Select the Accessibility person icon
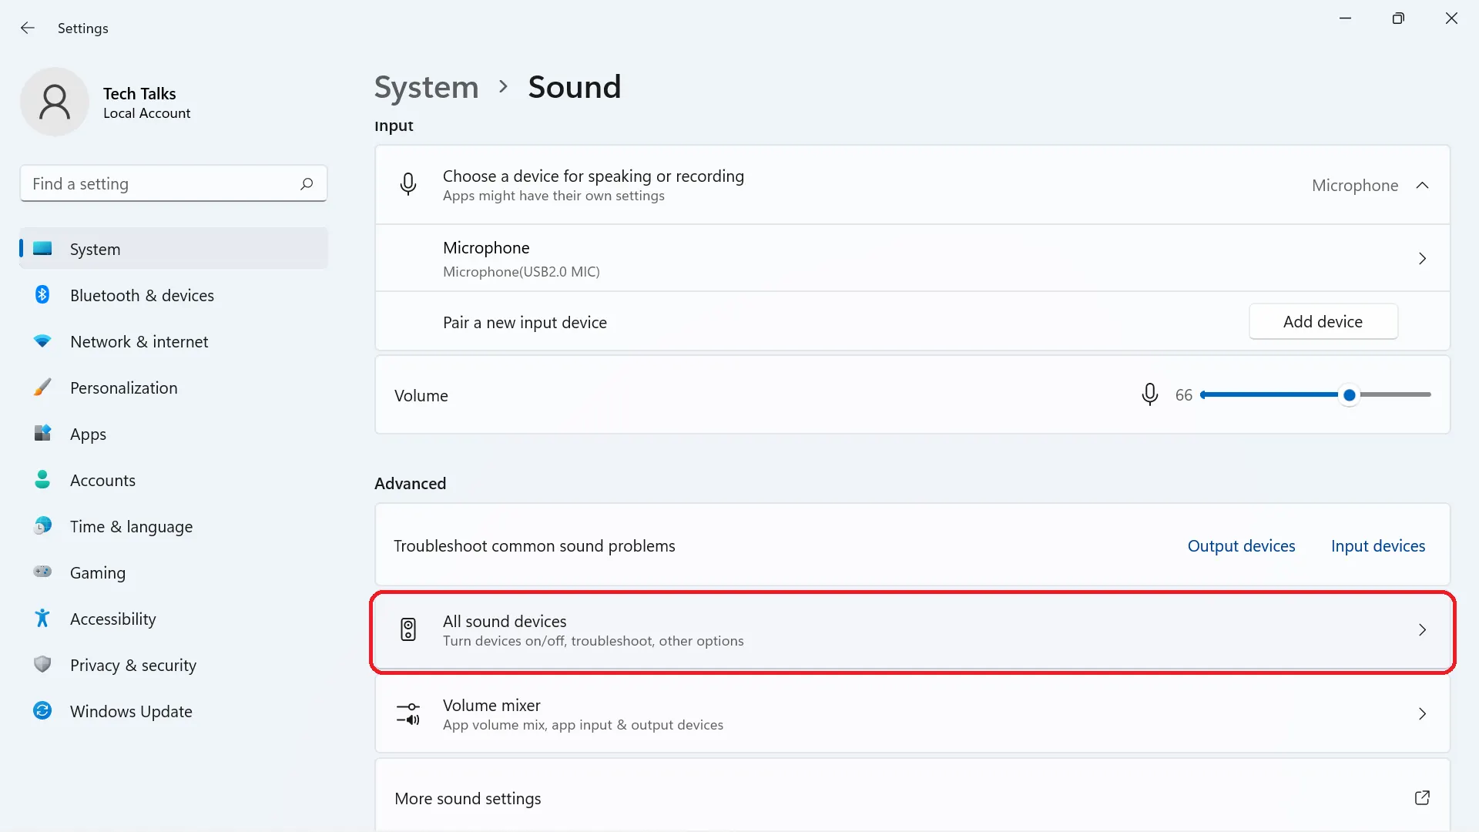 click(x=42, y=618)
